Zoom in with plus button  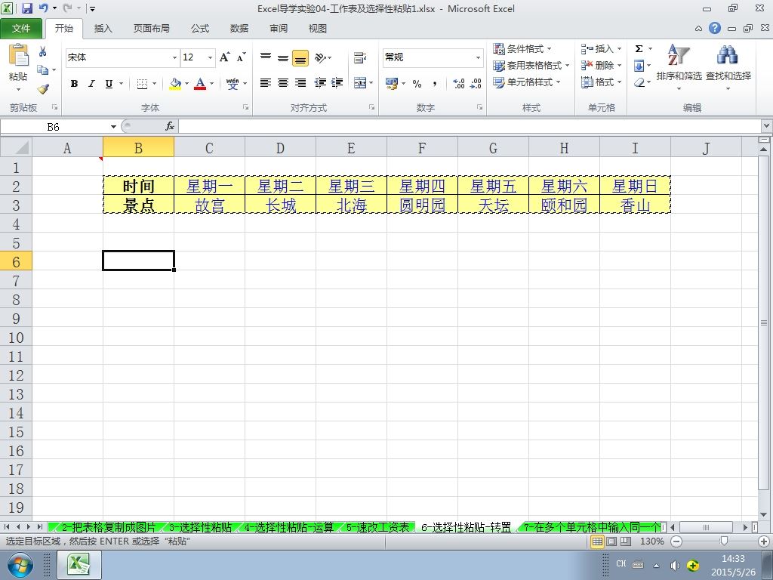[x=764, y=541]
